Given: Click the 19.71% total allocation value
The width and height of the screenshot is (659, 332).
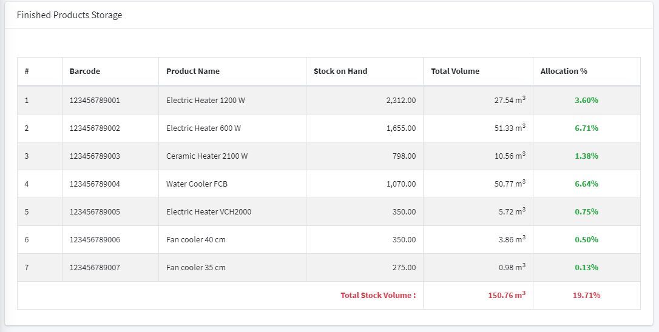Looking at the screenshot, I should coord(586,296).
